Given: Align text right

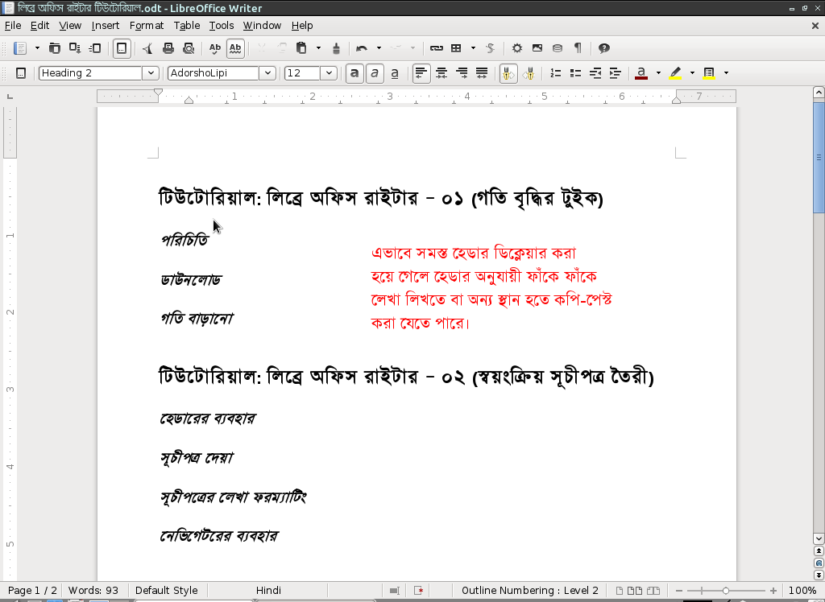Looking at the screenshot, I should (x=462, y=73).
